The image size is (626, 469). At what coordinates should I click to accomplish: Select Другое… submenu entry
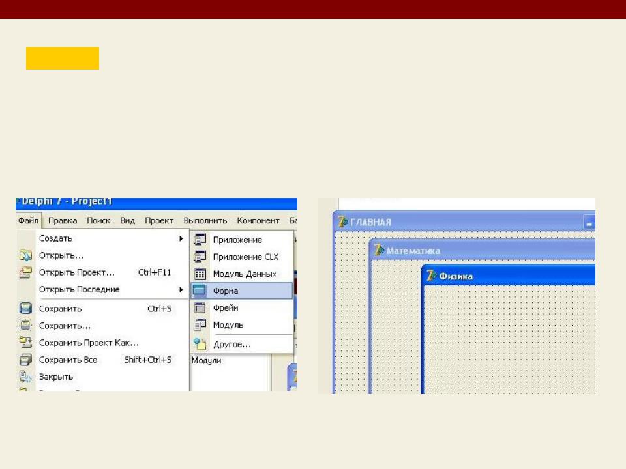pos(242,344)
